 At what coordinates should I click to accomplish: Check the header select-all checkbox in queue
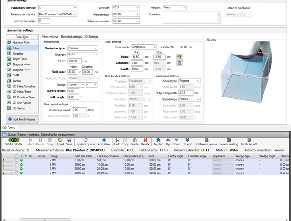(16, 156)
